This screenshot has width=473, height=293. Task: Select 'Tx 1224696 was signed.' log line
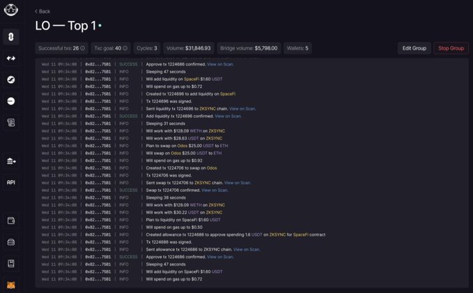169,101
